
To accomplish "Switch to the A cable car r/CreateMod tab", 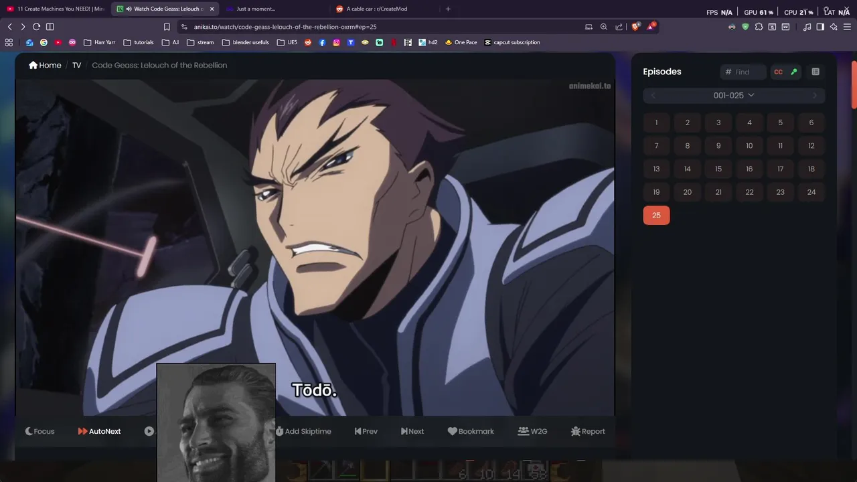I will pyautogui.click(x=384, y=9).
